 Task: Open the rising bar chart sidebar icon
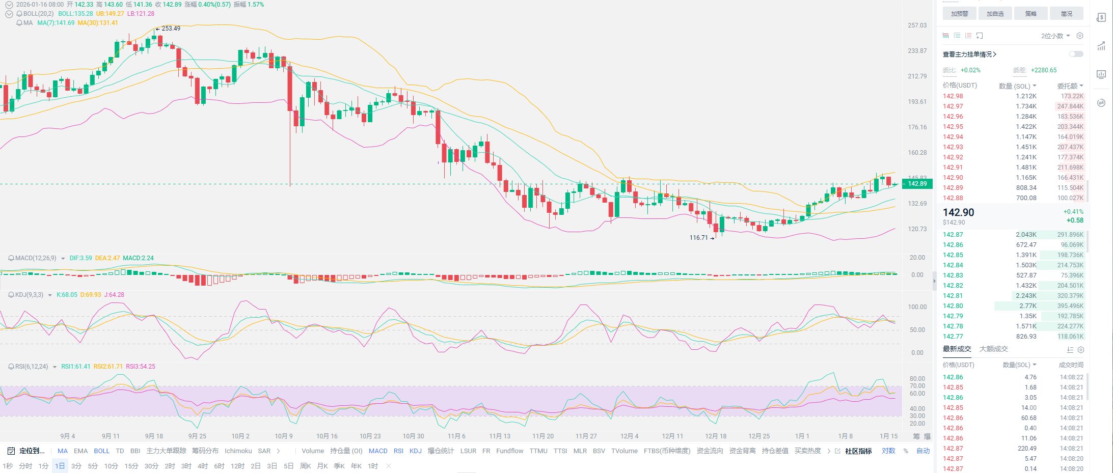coord(1101,46)
